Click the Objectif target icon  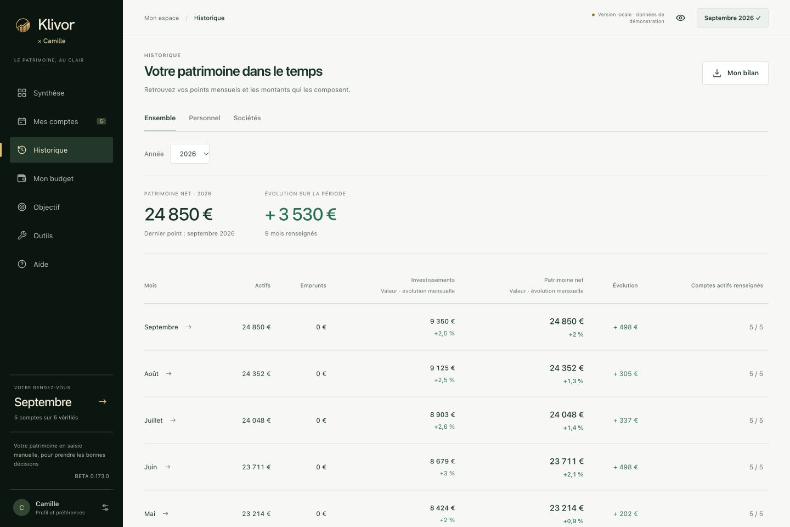tap(22, 207)
